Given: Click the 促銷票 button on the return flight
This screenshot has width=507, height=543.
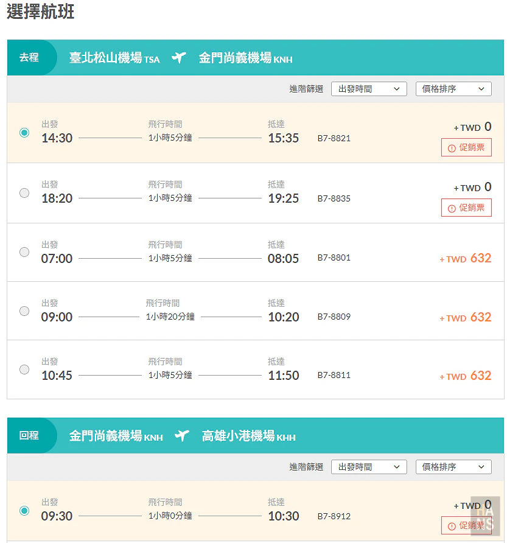Looking at the screenshot, I should pos(466,526).
